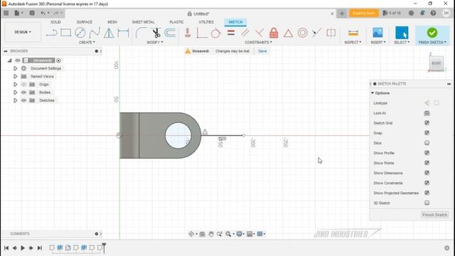This screenshot has width=455, height=256.
Task: Apply Parallel constraint
Action: pyautogui.click(x=245, y=33)
